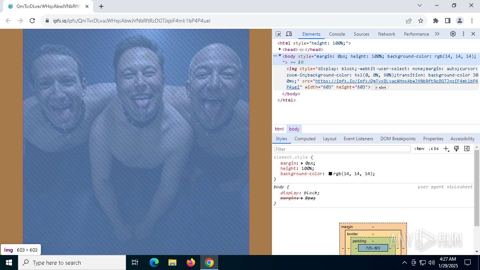Open the Event Listeners pane

[x=358, y=138]
